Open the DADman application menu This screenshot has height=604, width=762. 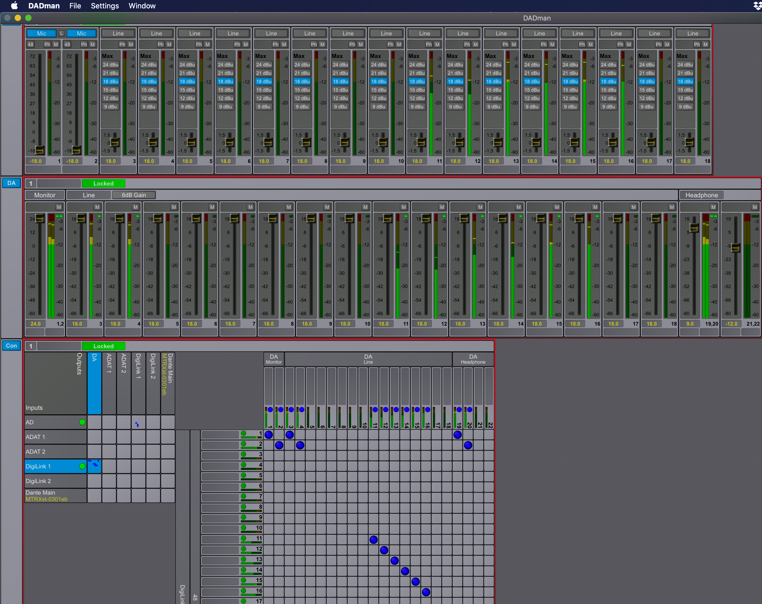coord(44,6)
